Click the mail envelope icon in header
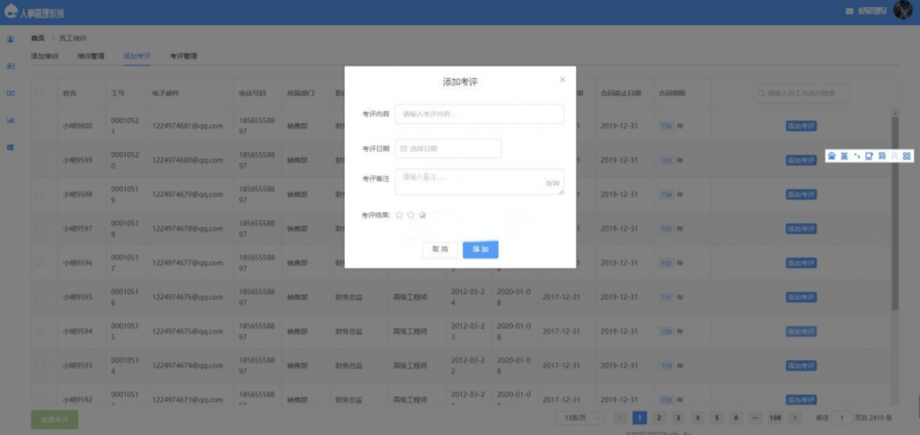 pos(849,11)
